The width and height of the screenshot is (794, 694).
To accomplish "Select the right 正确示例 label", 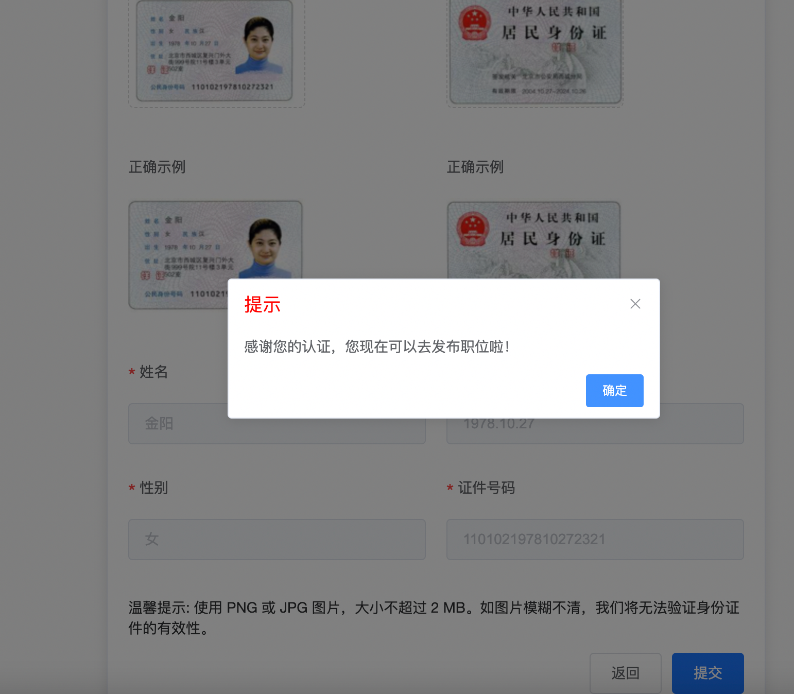I will pyautogui.click(x=475, y=167).
